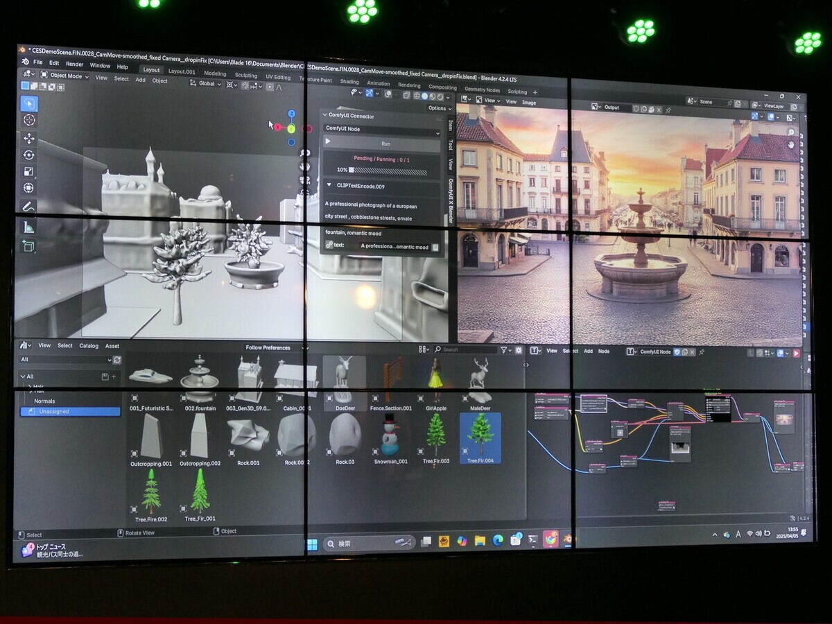Activate the 3D Cursor tool
Screen dimensions: 832x624
pos(29,121)
